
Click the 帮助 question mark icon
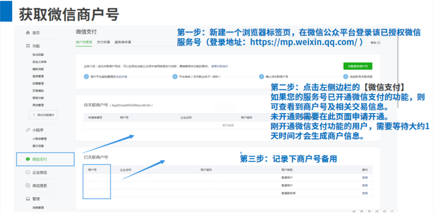click(379, 43)
